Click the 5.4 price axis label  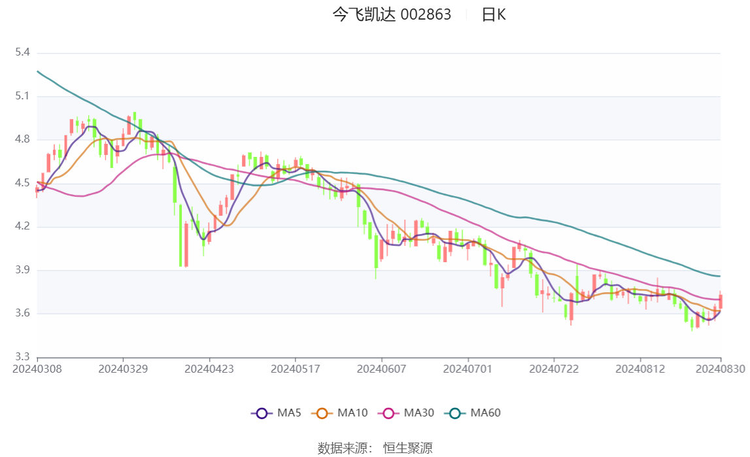point(22,52)
